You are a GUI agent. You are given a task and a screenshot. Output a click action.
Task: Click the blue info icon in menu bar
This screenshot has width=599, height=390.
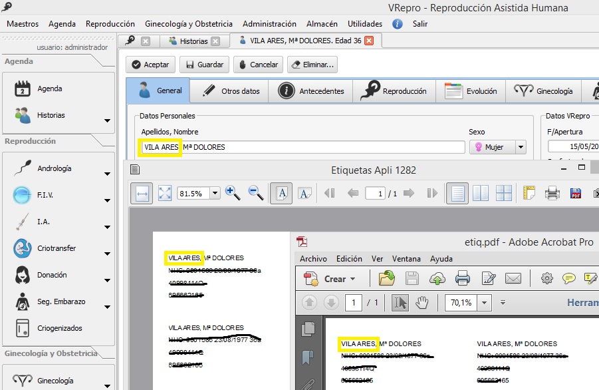pyautogui.click(x=398, y=24)
